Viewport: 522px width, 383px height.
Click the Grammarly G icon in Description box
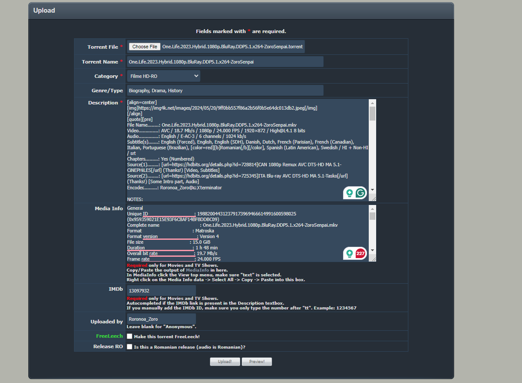(360, 193)
